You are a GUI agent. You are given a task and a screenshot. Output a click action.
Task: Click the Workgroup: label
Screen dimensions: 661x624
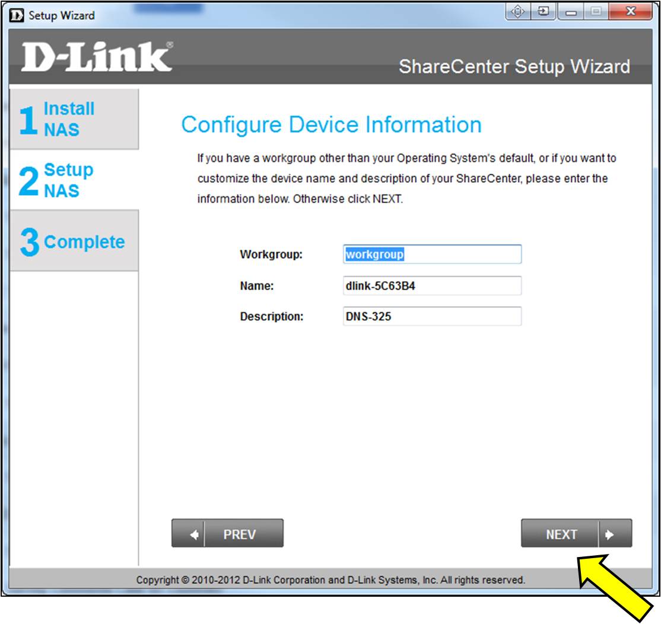pos(271,254)
